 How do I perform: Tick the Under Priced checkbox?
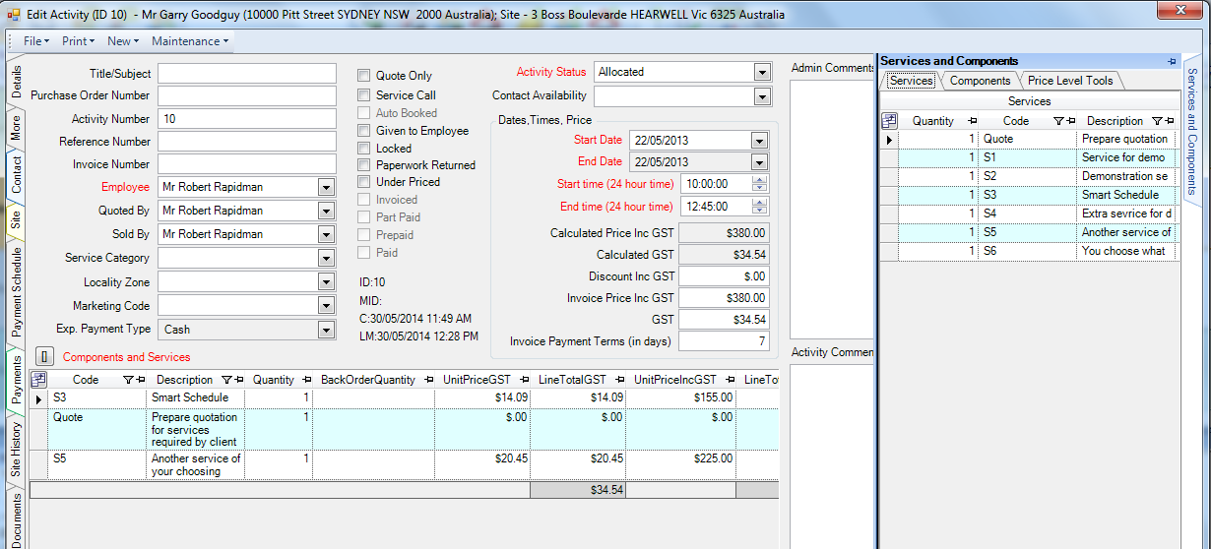point(364,182)
